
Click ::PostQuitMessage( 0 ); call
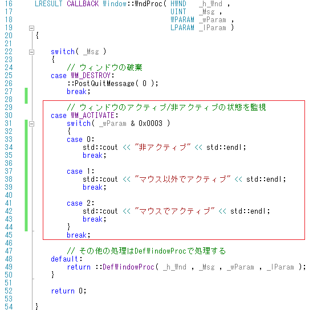(x=113, y=83)
